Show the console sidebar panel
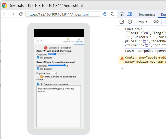This screenshot has height=139, width=166. tap(122, 22)
